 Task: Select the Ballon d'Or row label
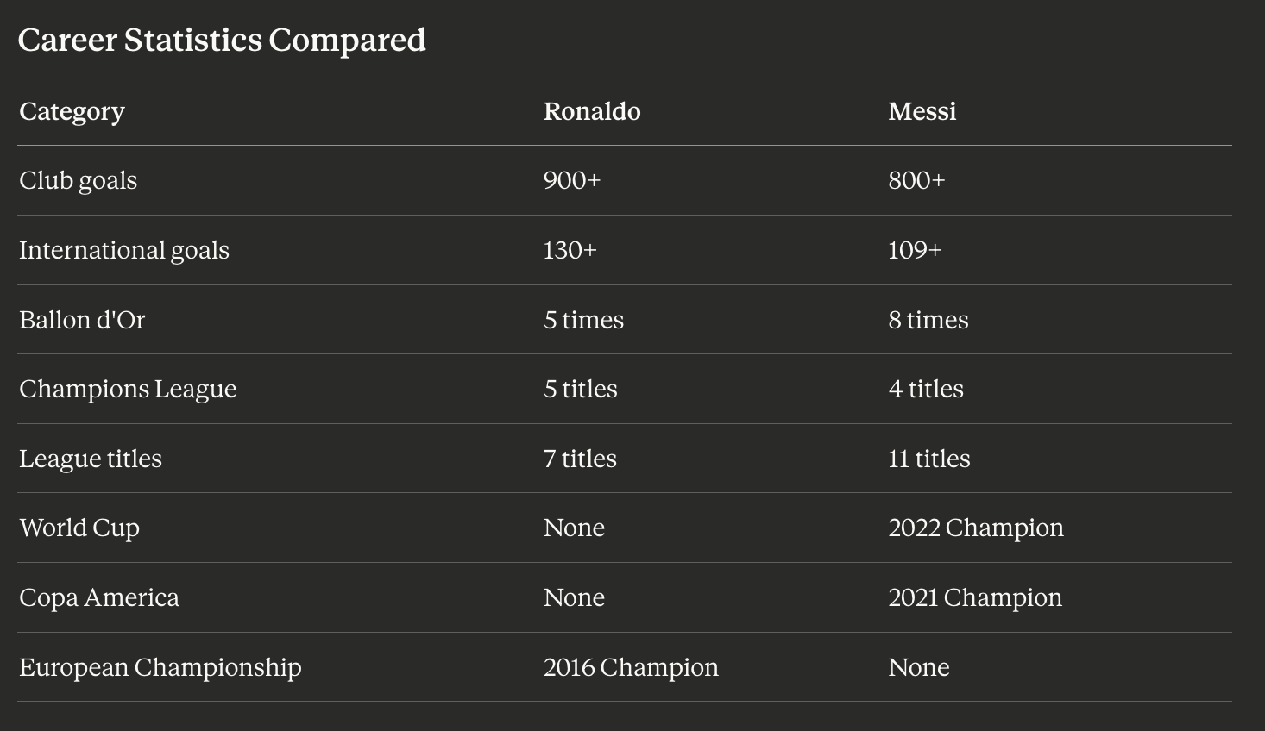click(x=82, y=320)
